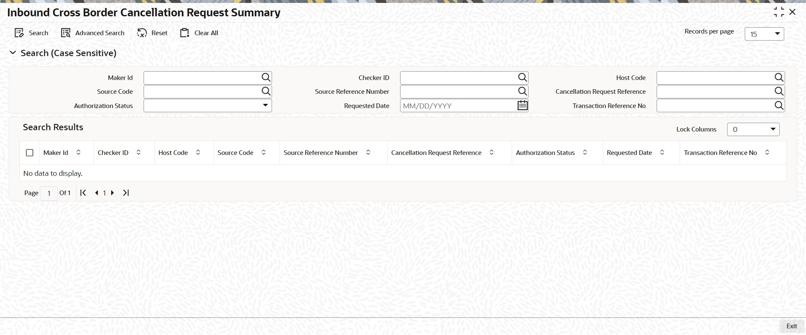Sort by Authorization Status column
806x335 pixels.
pyautogui.click(x=585, y=152)
